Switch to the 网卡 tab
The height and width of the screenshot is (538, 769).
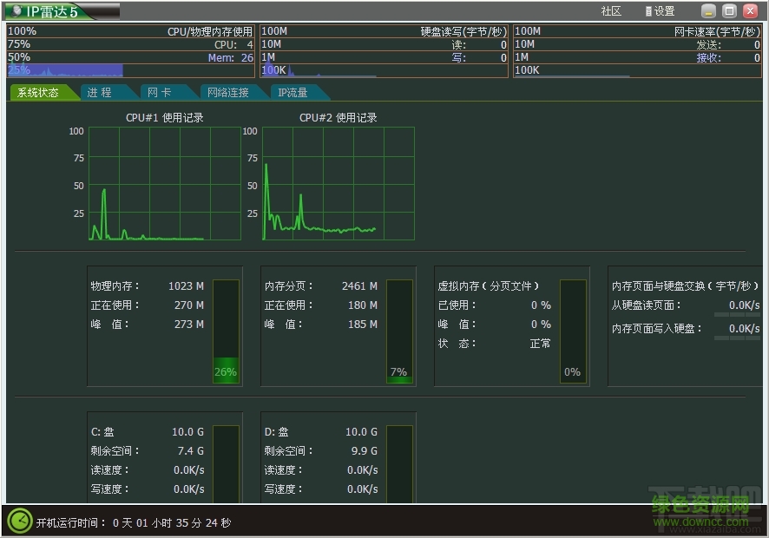[159, 92]
